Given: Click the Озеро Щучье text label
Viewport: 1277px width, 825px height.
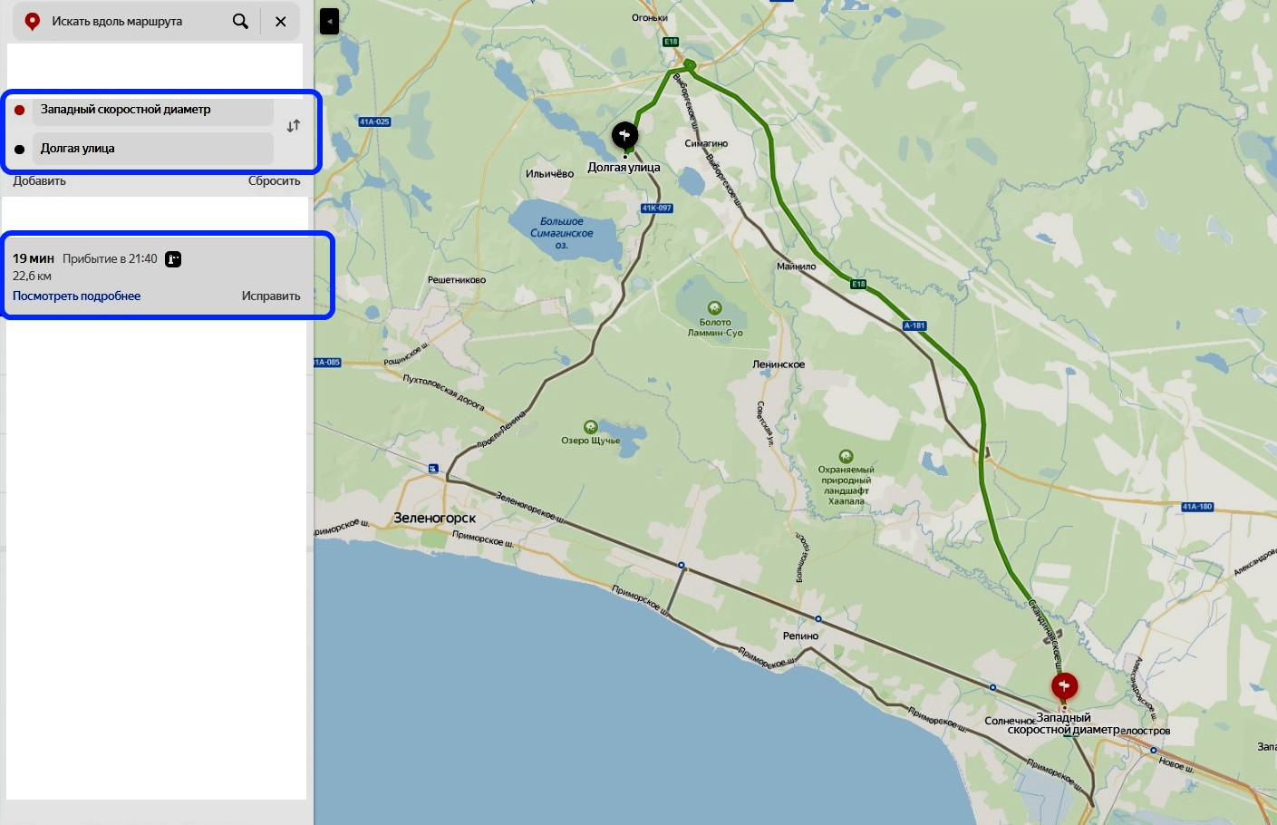Looking at the screenshot, I should 591,441.
